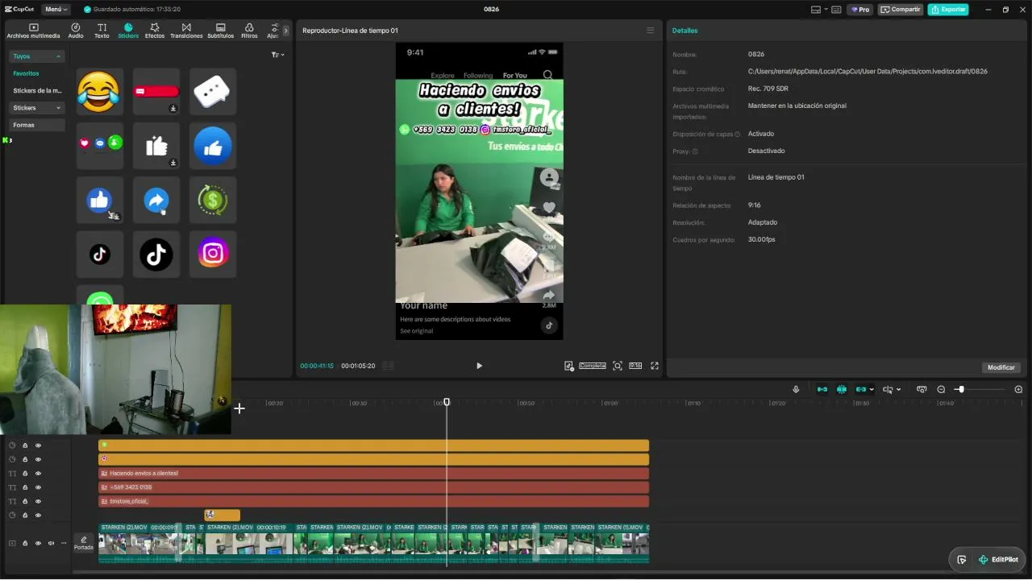Viewport: 1032px width, 580px height.
Task: Open the keyboard shortcuts icon in title bar
Action: [836, 10]
